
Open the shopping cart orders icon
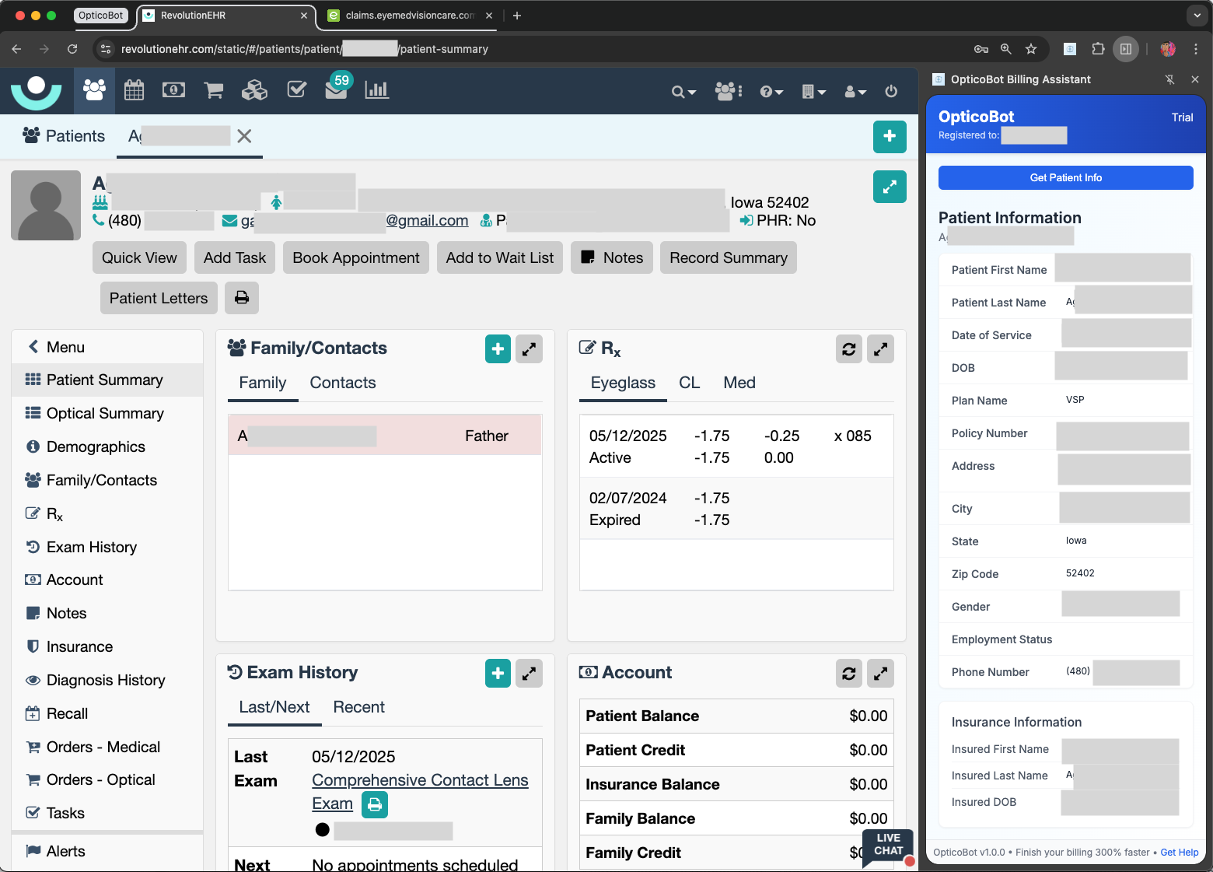tap(214, 90)
